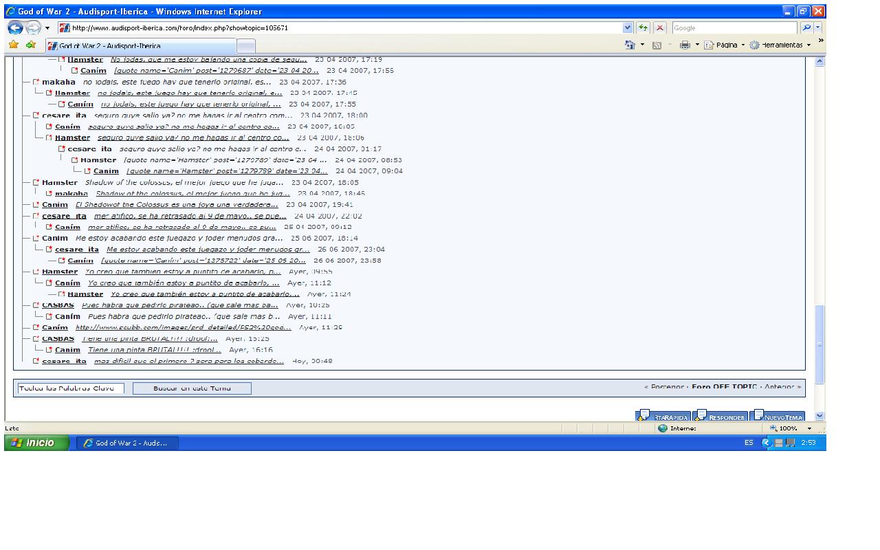
Task: Open the Herramientas menu
Action: tap(780, 45)
